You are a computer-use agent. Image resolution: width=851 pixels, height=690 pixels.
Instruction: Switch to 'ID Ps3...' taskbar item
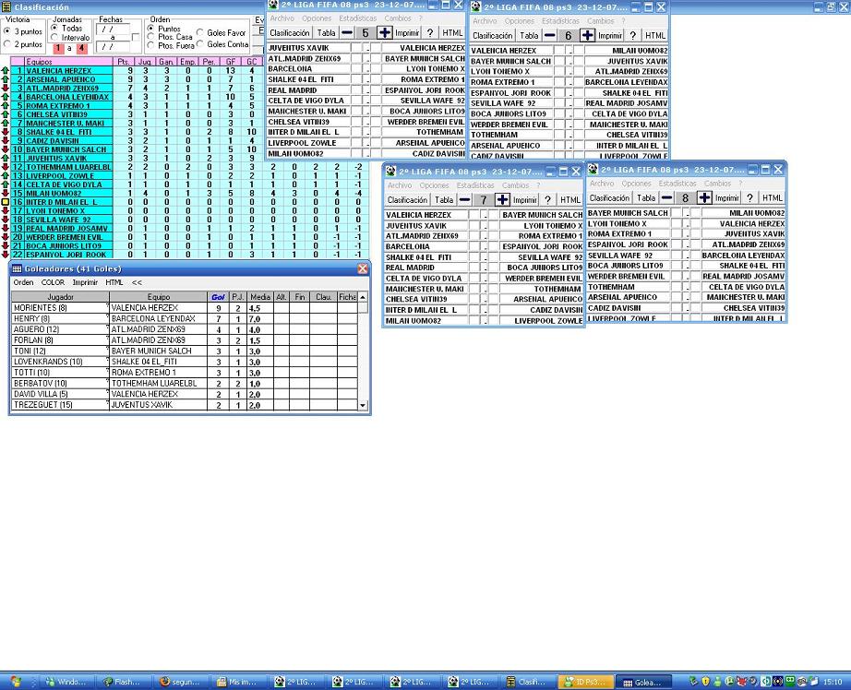click(585, 682)
